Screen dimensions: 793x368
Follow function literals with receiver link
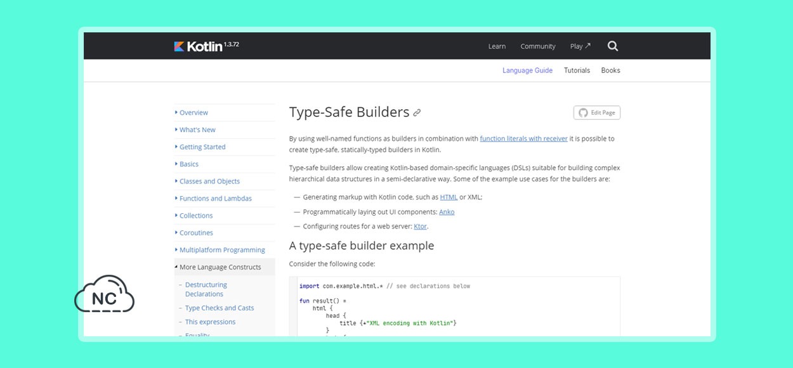click(x=523, y=138)
